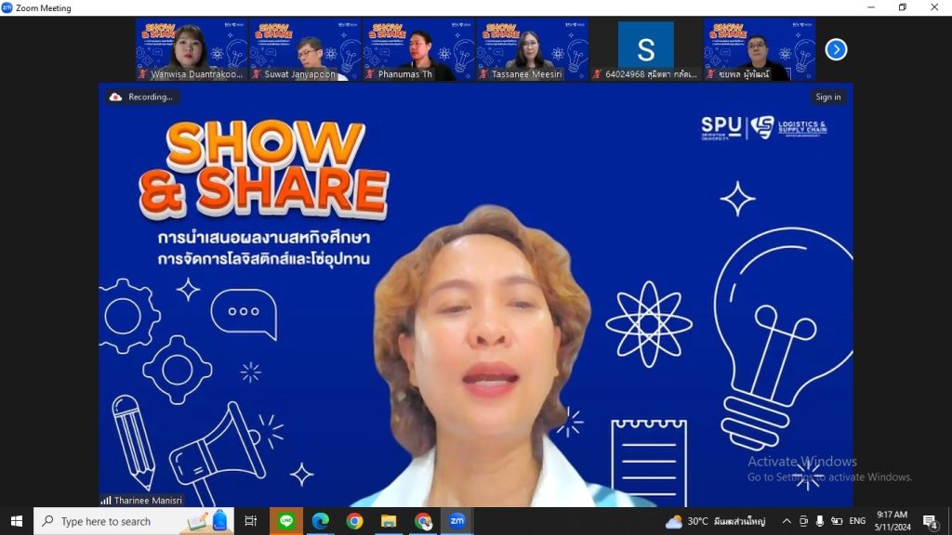The height and width of the screenshot is (535, 952).
Task: Click microphone tray icon
Action: point(820,521)
